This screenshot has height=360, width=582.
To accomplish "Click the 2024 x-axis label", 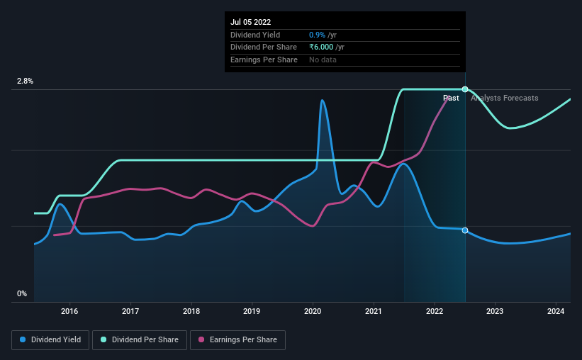I will [556, 311].
